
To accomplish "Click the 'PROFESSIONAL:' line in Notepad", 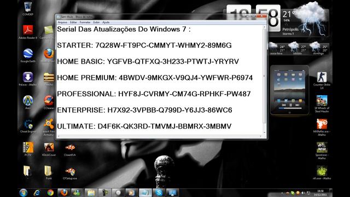I will pyautogui.click(x=154, y=94).
